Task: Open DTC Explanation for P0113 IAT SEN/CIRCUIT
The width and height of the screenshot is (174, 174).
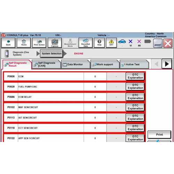Action: [x=135, y=118]
